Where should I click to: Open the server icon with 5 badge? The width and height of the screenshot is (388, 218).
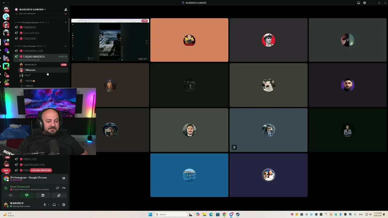tap(6, 17)
